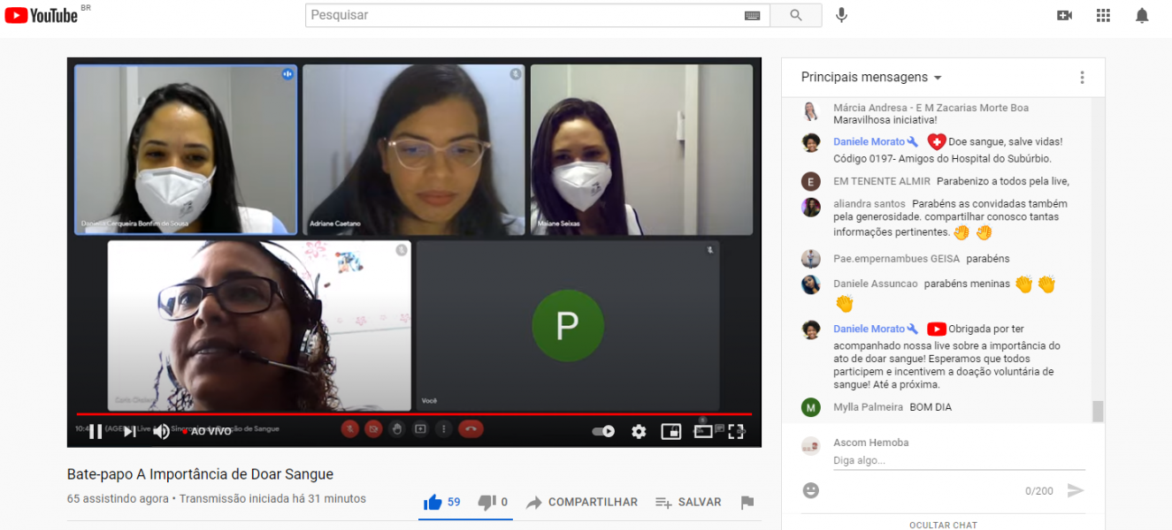Click the red video progress bar

click(x=414, y=413)
